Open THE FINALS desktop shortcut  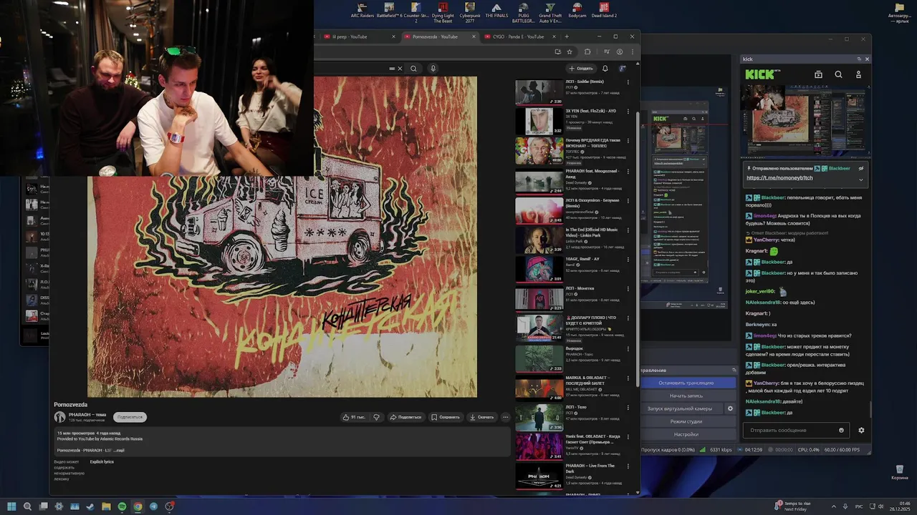496,11
